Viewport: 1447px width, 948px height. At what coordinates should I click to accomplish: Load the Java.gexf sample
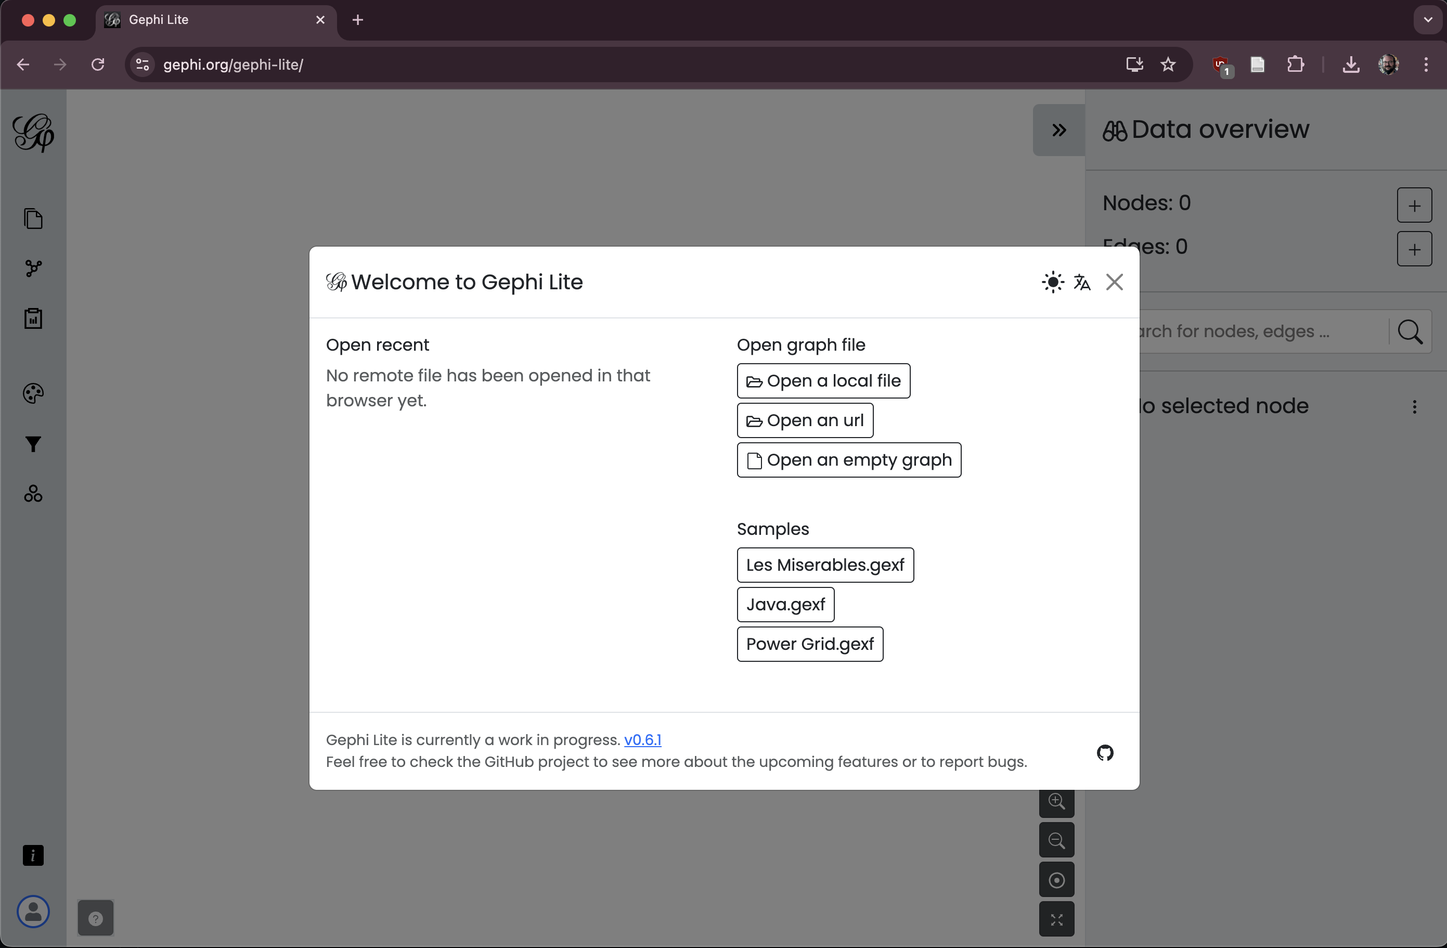[785, 605]
